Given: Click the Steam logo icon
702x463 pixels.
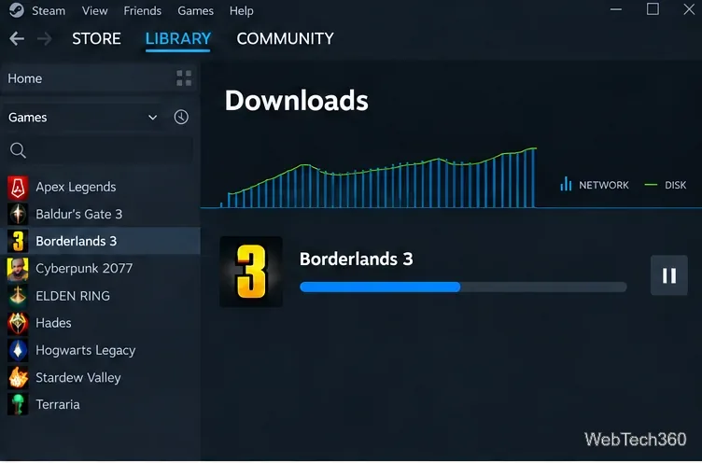Looking at the screenshot, I should click(x=16, y=10).
